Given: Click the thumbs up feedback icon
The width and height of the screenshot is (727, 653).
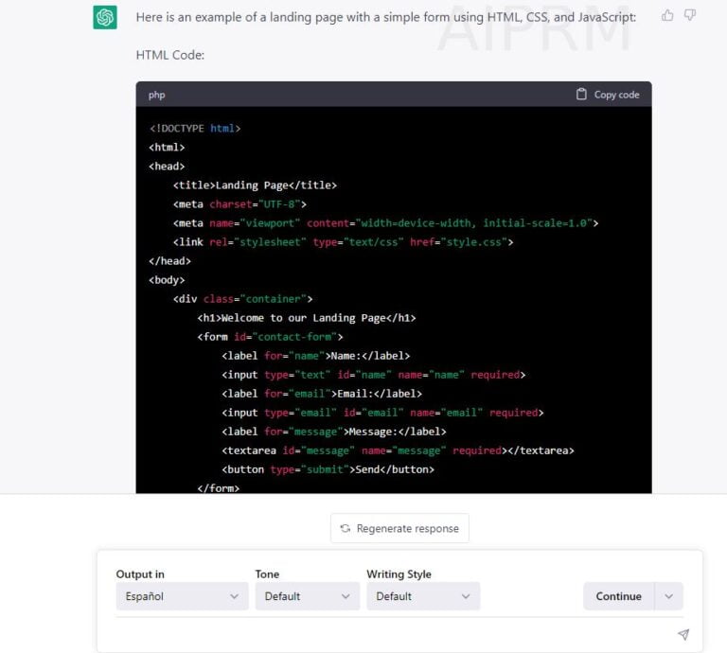Looking at the screenshot, I should click(668, 15).
